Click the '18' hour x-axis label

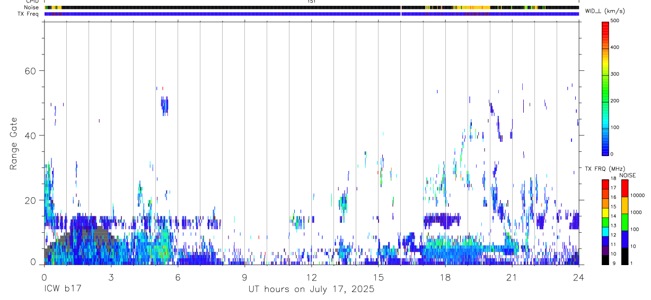(x=445, y=277)
